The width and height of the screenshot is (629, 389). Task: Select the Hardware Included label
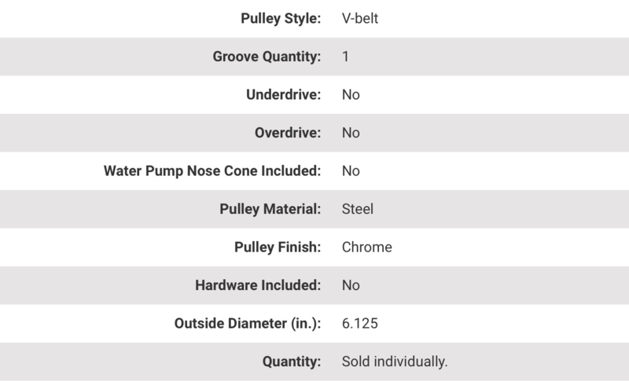258,285
